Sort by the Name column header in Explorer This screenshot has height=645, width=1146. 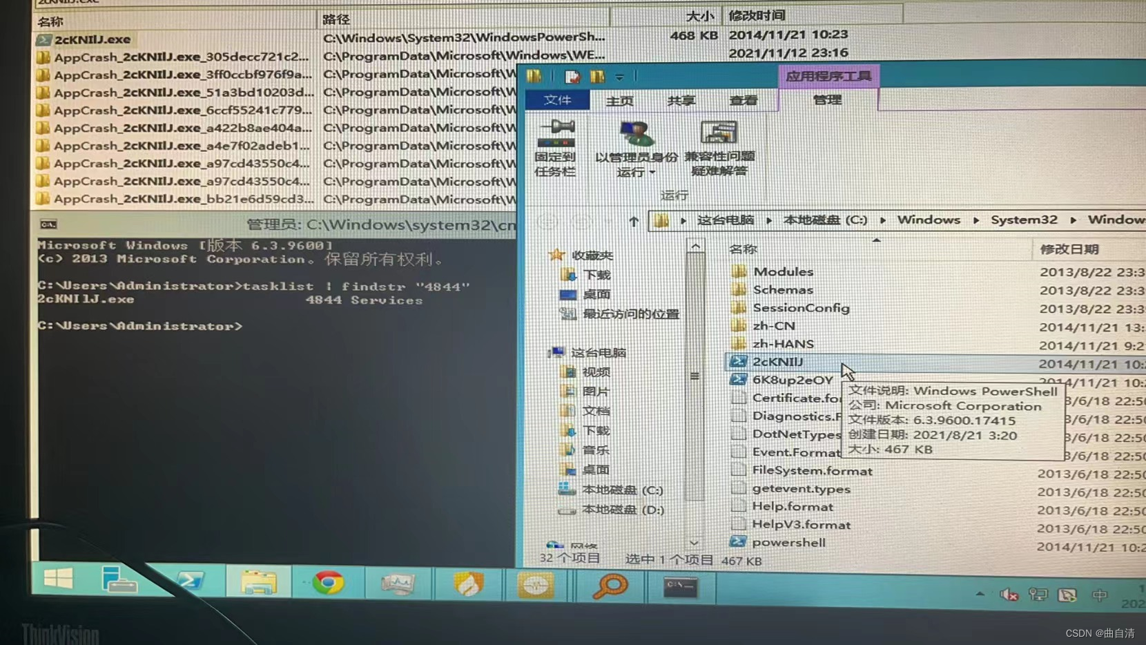[743, 249]
